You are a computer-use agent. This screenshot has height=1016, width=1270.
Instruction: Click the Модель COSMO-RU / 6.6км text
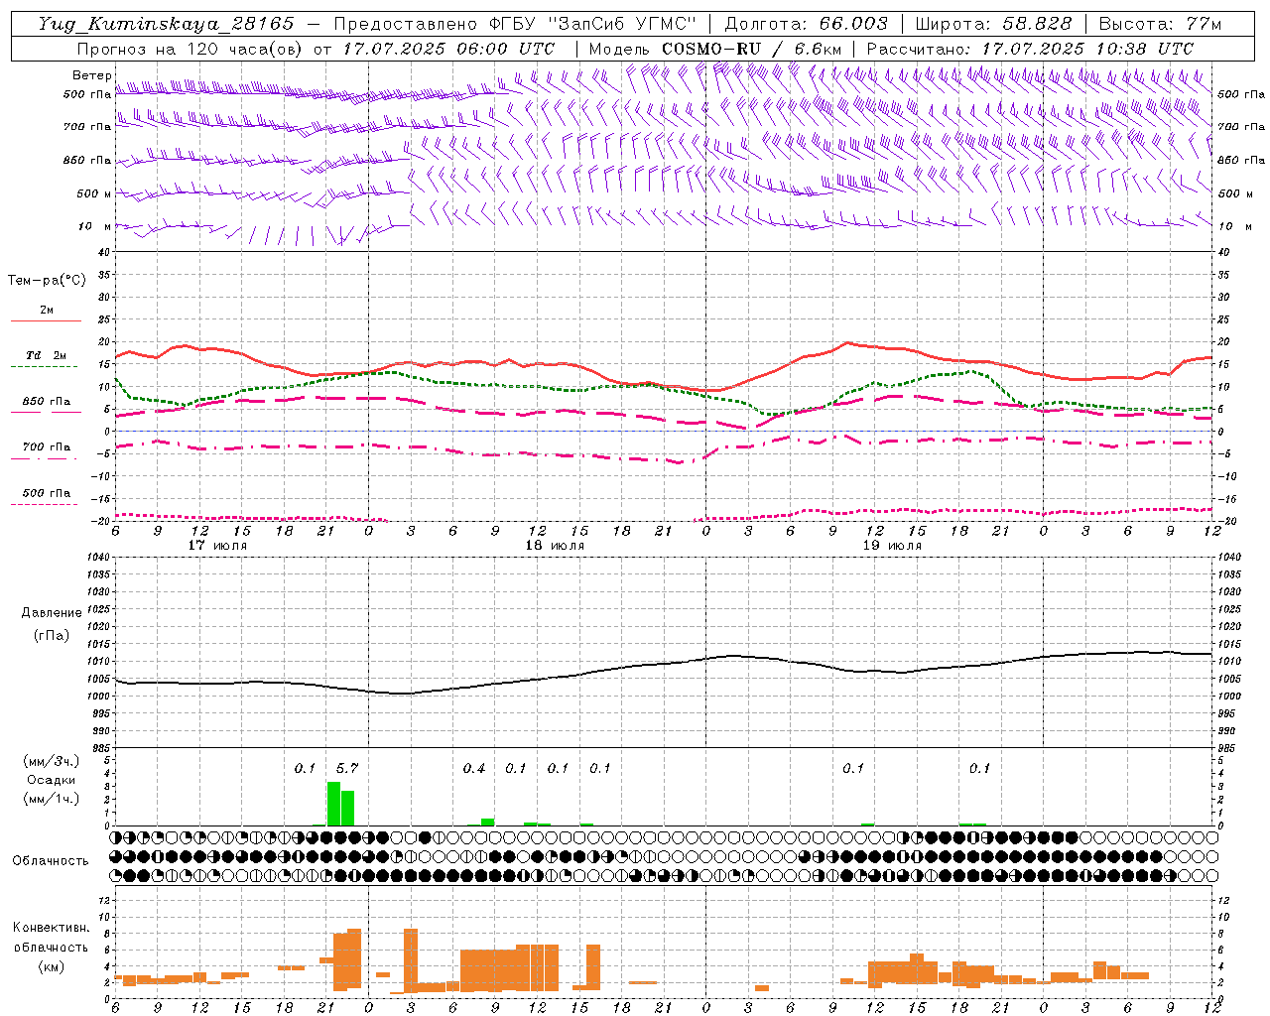pos(715,49)
